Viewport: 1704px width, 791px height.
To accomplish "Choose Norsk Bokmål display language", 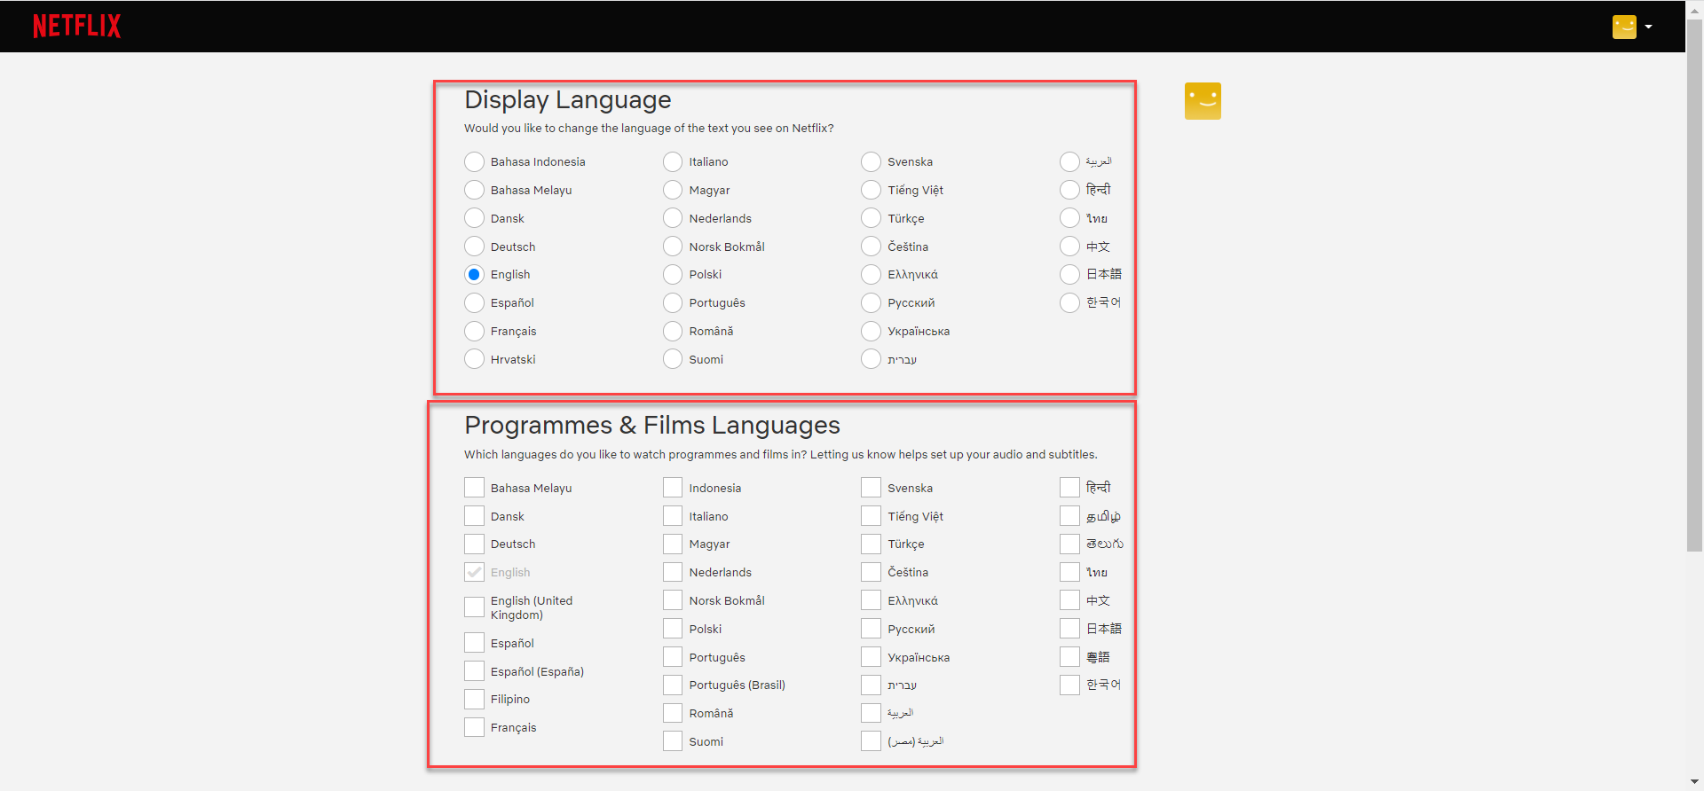I will (673, 247).
